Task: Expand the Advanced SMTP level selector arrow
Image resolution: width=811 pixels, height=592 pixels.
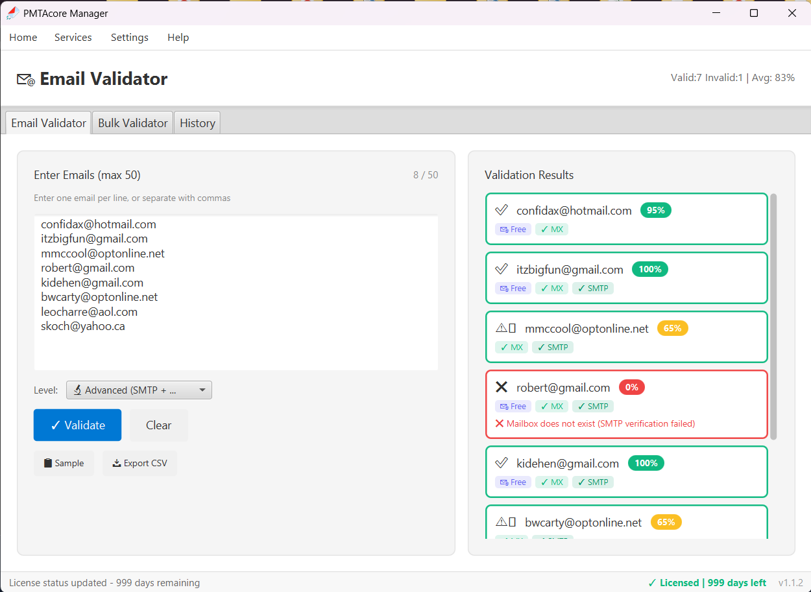Action: pyautogui.click(x=202, y=390)
